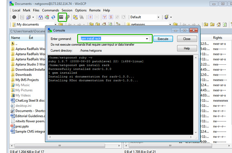
Task: Click the Compare directories icon
Action: click(x=40, y=17)
